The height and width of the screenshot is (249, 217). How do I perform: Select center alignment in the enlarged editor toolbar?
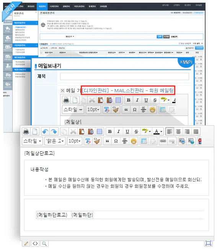178,131
